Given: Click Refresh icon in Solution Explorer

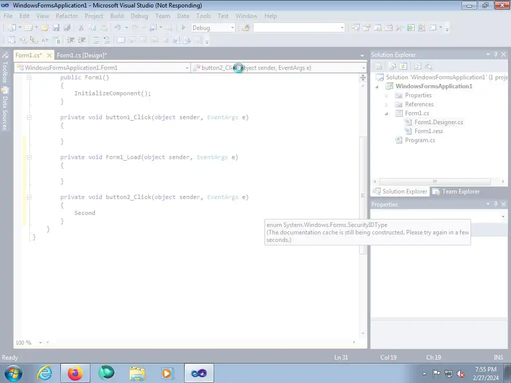Looking at the screenshot, I should pyautogui.click(x=403, y=66).
